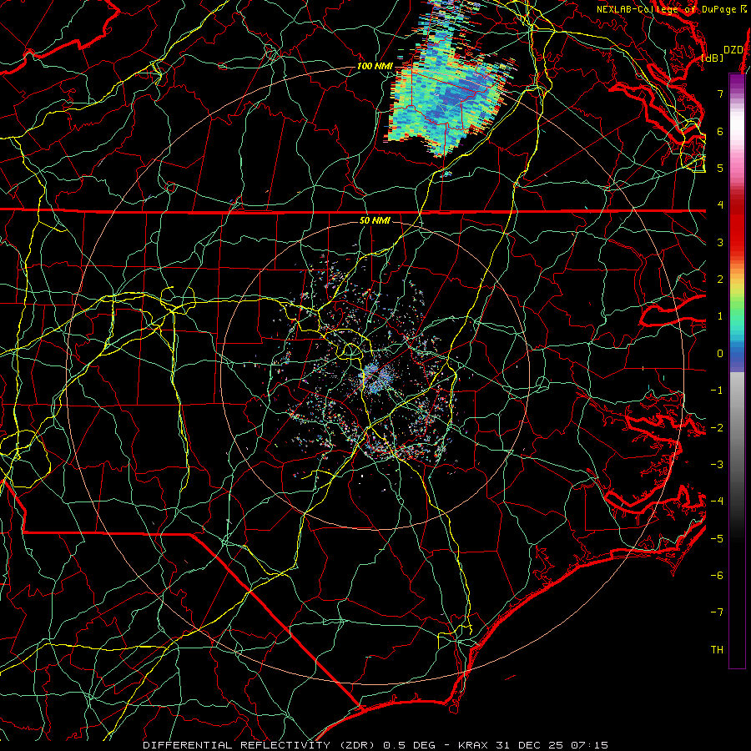Click the 3 value on the dB scale

[720, 242]
